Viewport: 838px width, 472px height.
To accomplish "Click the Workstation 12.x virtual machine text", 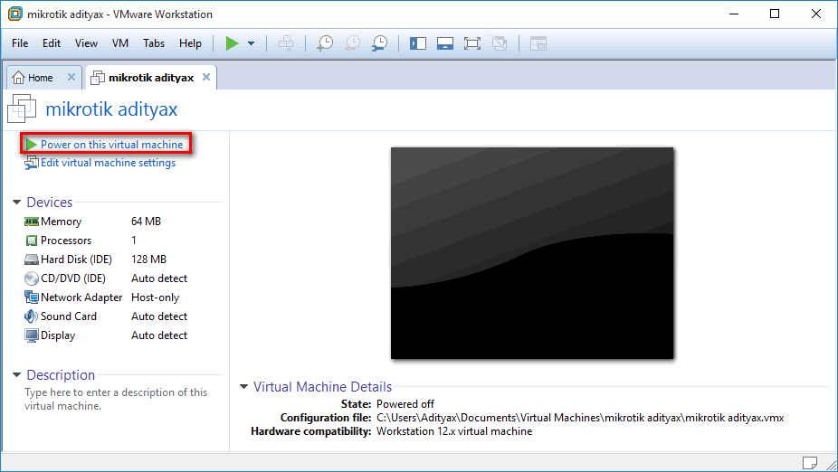I will pos(454,431).
